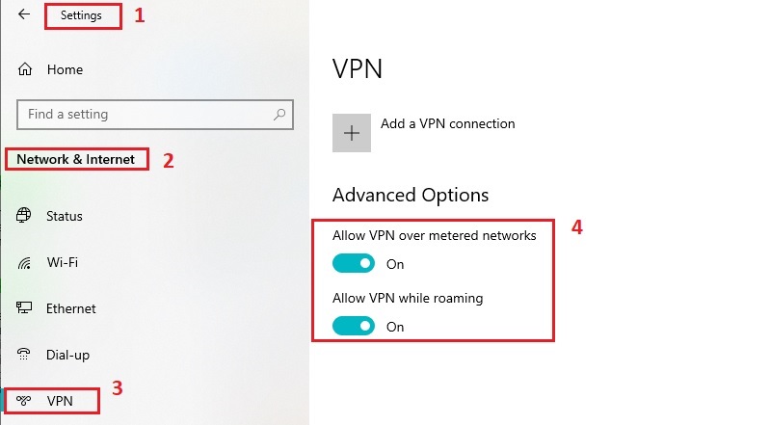Click the Add a VPN connection label
The height and width of the screenshot is (425, 770).
pos(447,123)
